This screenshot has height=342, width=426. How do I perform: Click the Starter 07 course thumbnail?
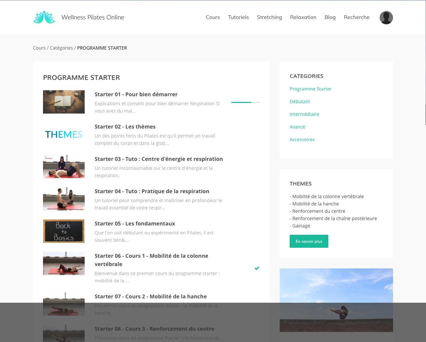(64, 304)
